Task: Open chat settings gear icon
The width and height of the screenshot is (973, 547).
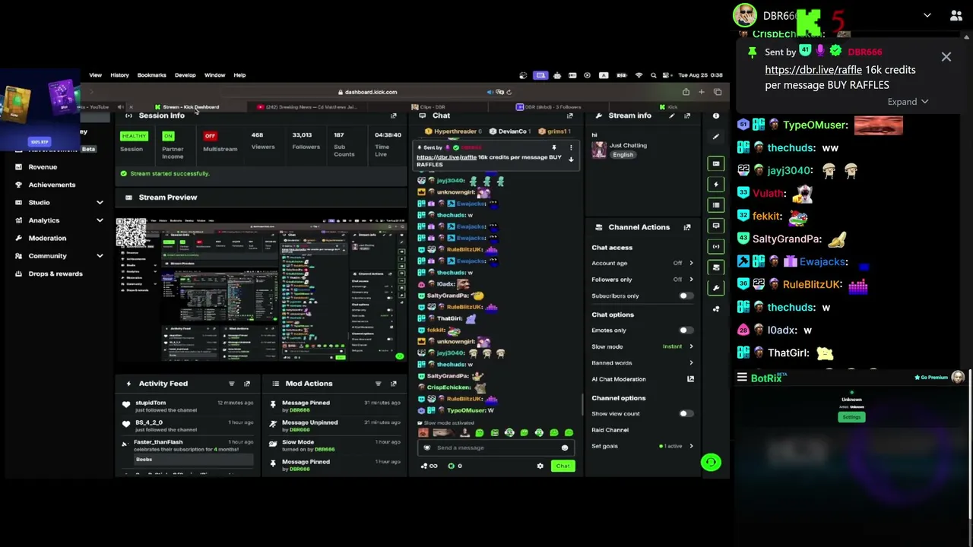Action: (540, 466)
